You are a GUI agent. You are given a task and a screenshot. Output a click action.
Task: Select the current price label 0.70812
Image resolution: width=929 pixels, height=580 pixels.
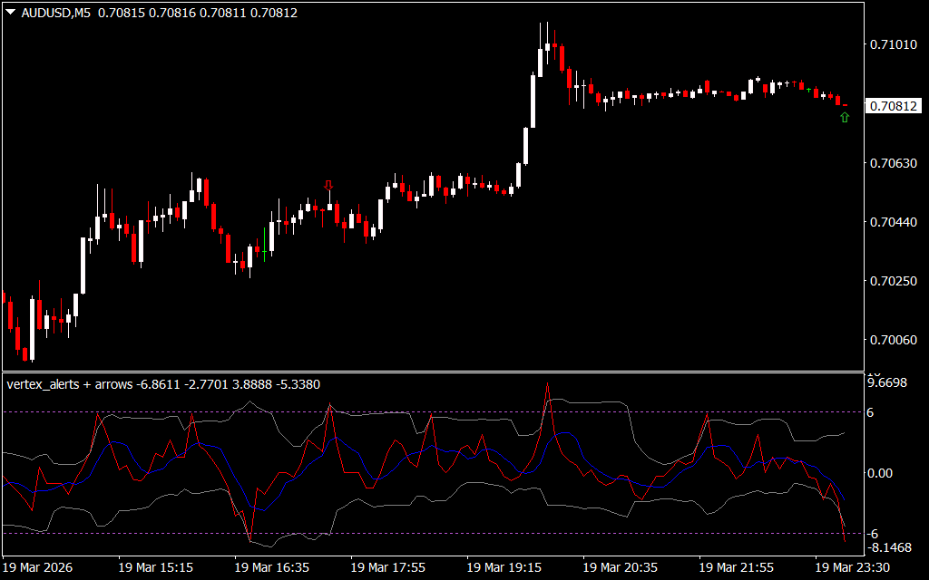point(893,106)
